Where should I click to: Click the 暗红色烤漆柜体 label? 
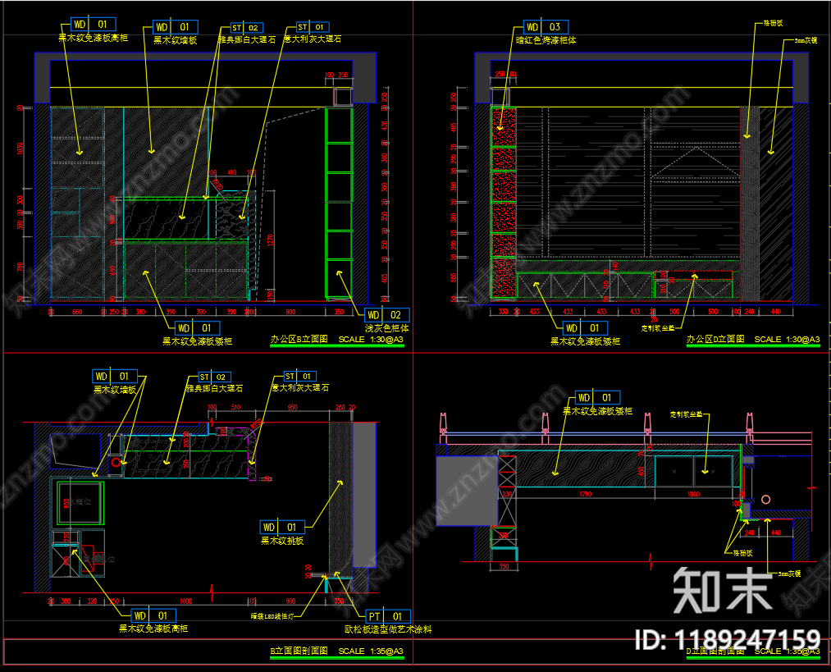click(x=546, y=40)
